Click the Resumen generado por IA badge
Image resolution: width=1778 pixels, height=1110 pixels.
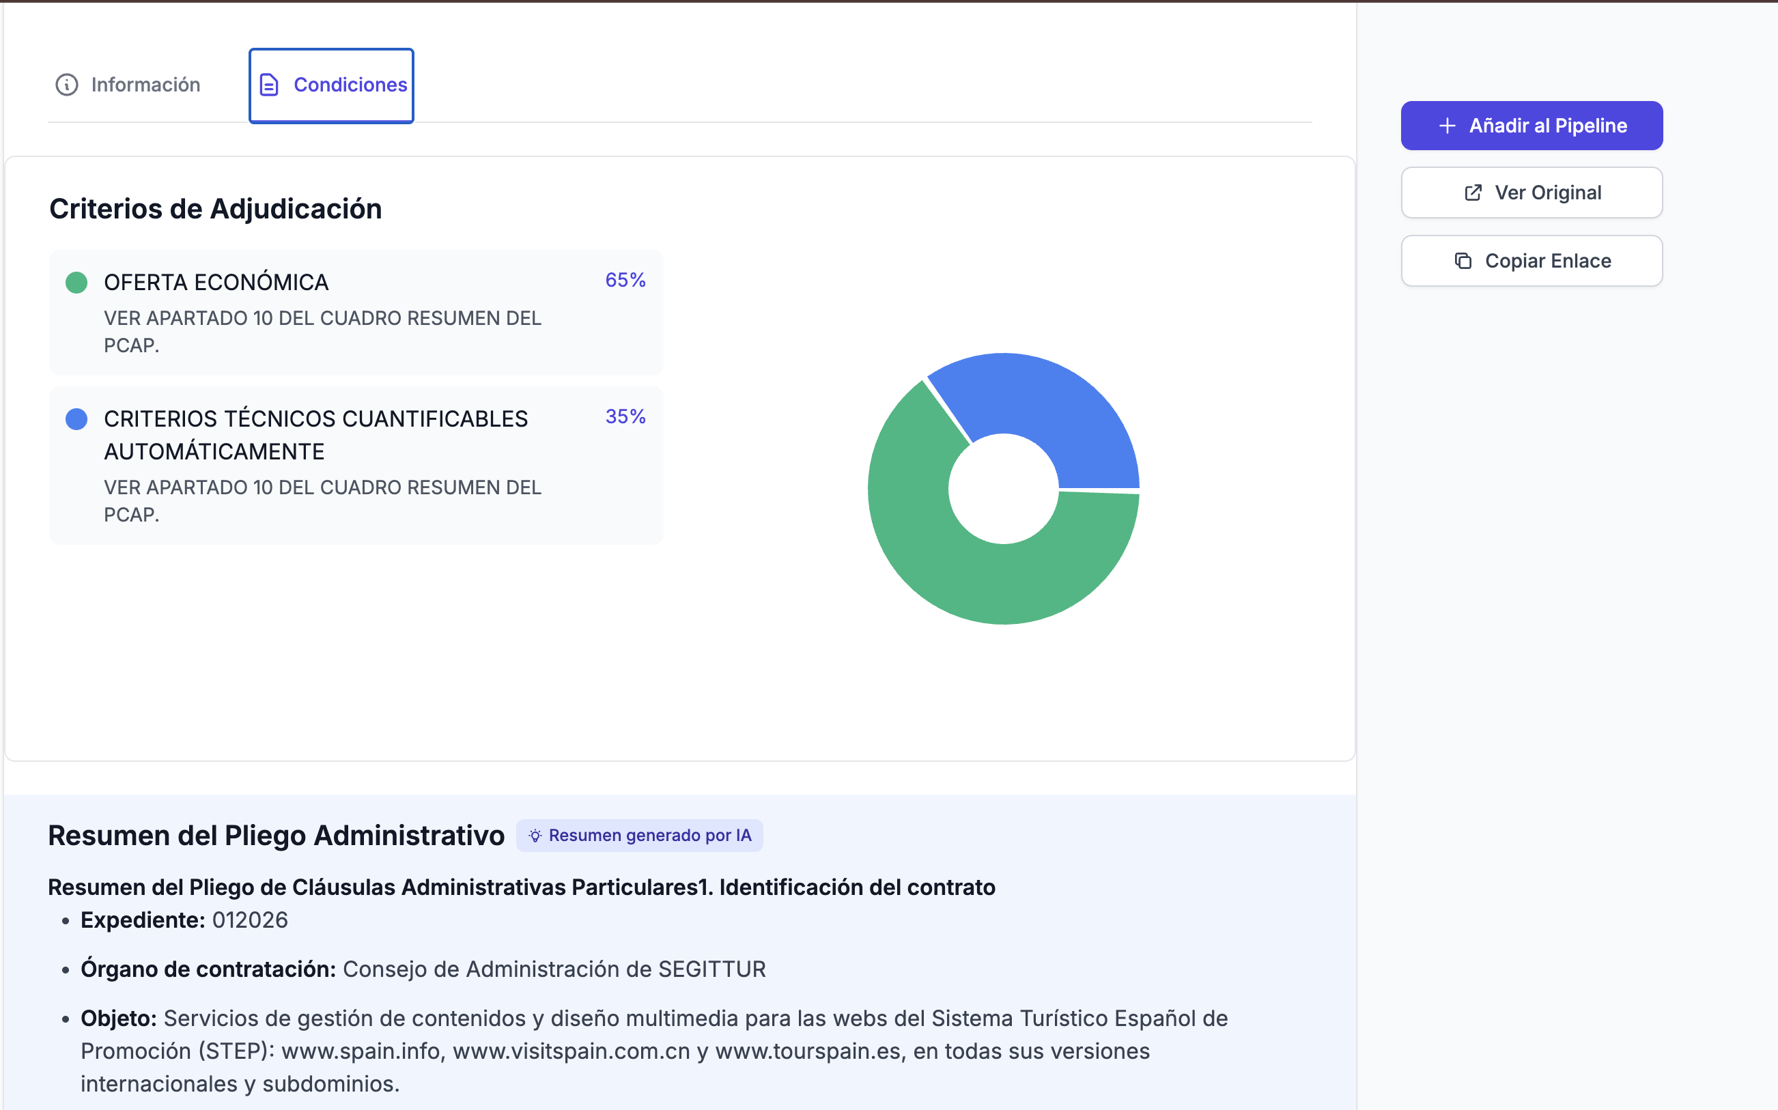(638, 835)
